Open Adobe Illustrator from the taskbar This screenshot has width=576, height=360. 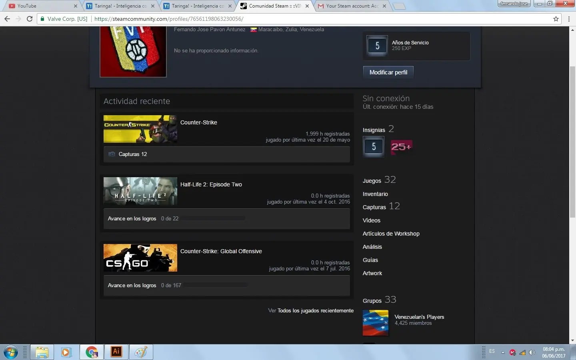116,352
